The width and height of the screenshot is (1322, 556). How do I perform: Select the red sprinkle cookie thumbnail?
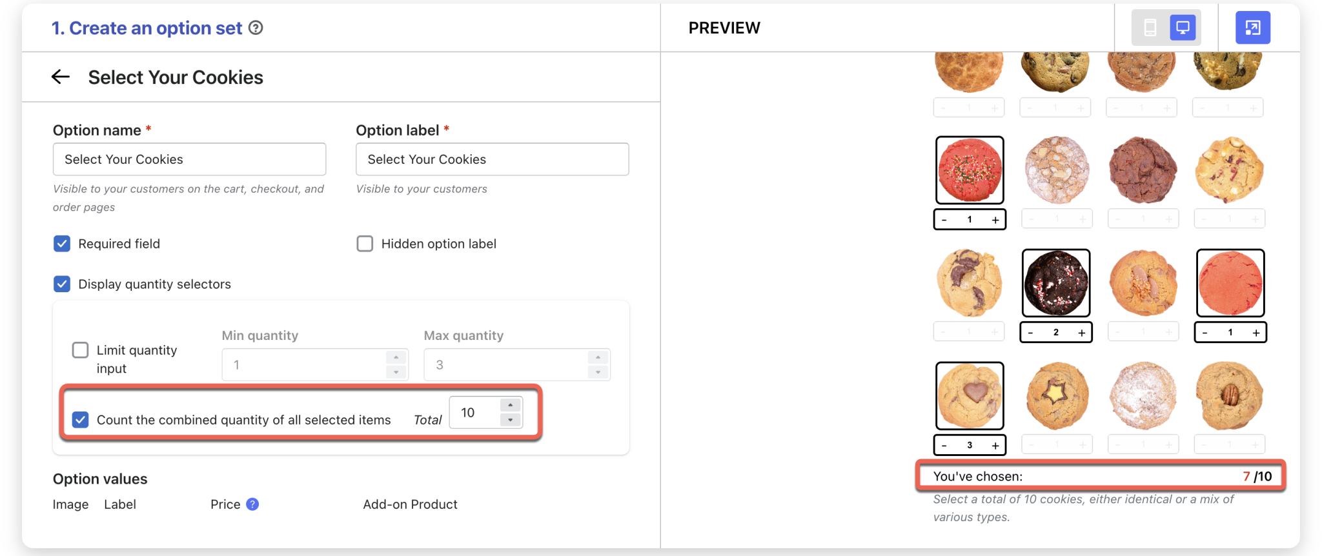[970, 170]
